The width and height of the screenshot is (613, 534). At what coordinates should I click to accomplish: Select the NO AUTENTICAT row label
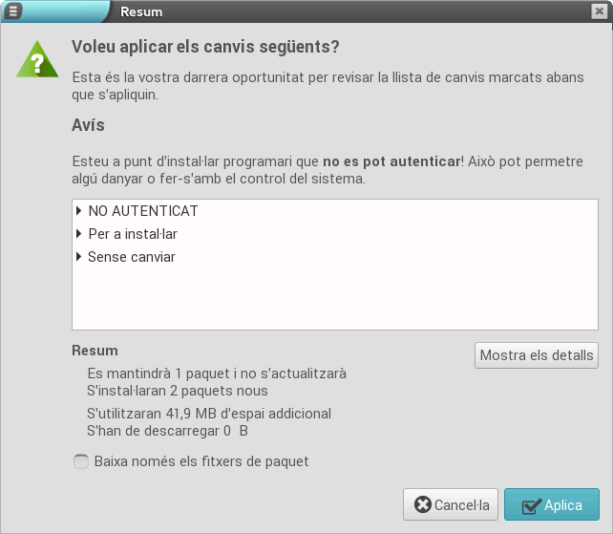pos(142,211)
